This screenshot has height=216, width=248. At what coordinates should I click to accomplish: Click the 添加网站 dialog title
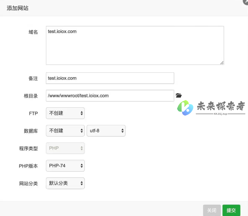[x=18, y=8]
